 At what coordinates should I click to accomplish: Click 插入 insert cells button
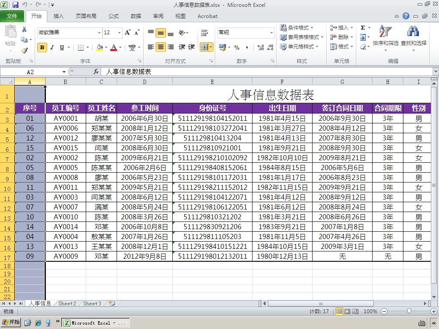341,28
